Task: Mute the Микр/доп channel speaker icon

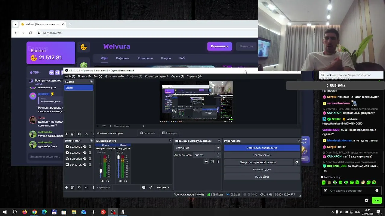Action: (x=121, y=181)
